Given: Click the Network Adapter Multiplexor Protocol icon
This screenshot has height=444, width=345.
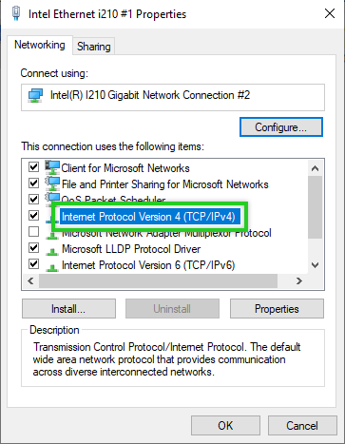Looking at the screenshot, I should coord(52,235).
